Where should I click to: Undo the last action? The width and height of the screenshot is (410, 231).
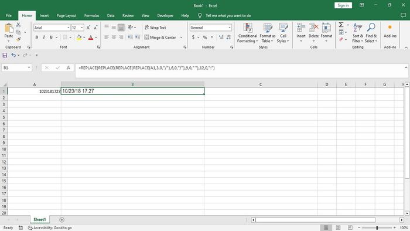13,55
